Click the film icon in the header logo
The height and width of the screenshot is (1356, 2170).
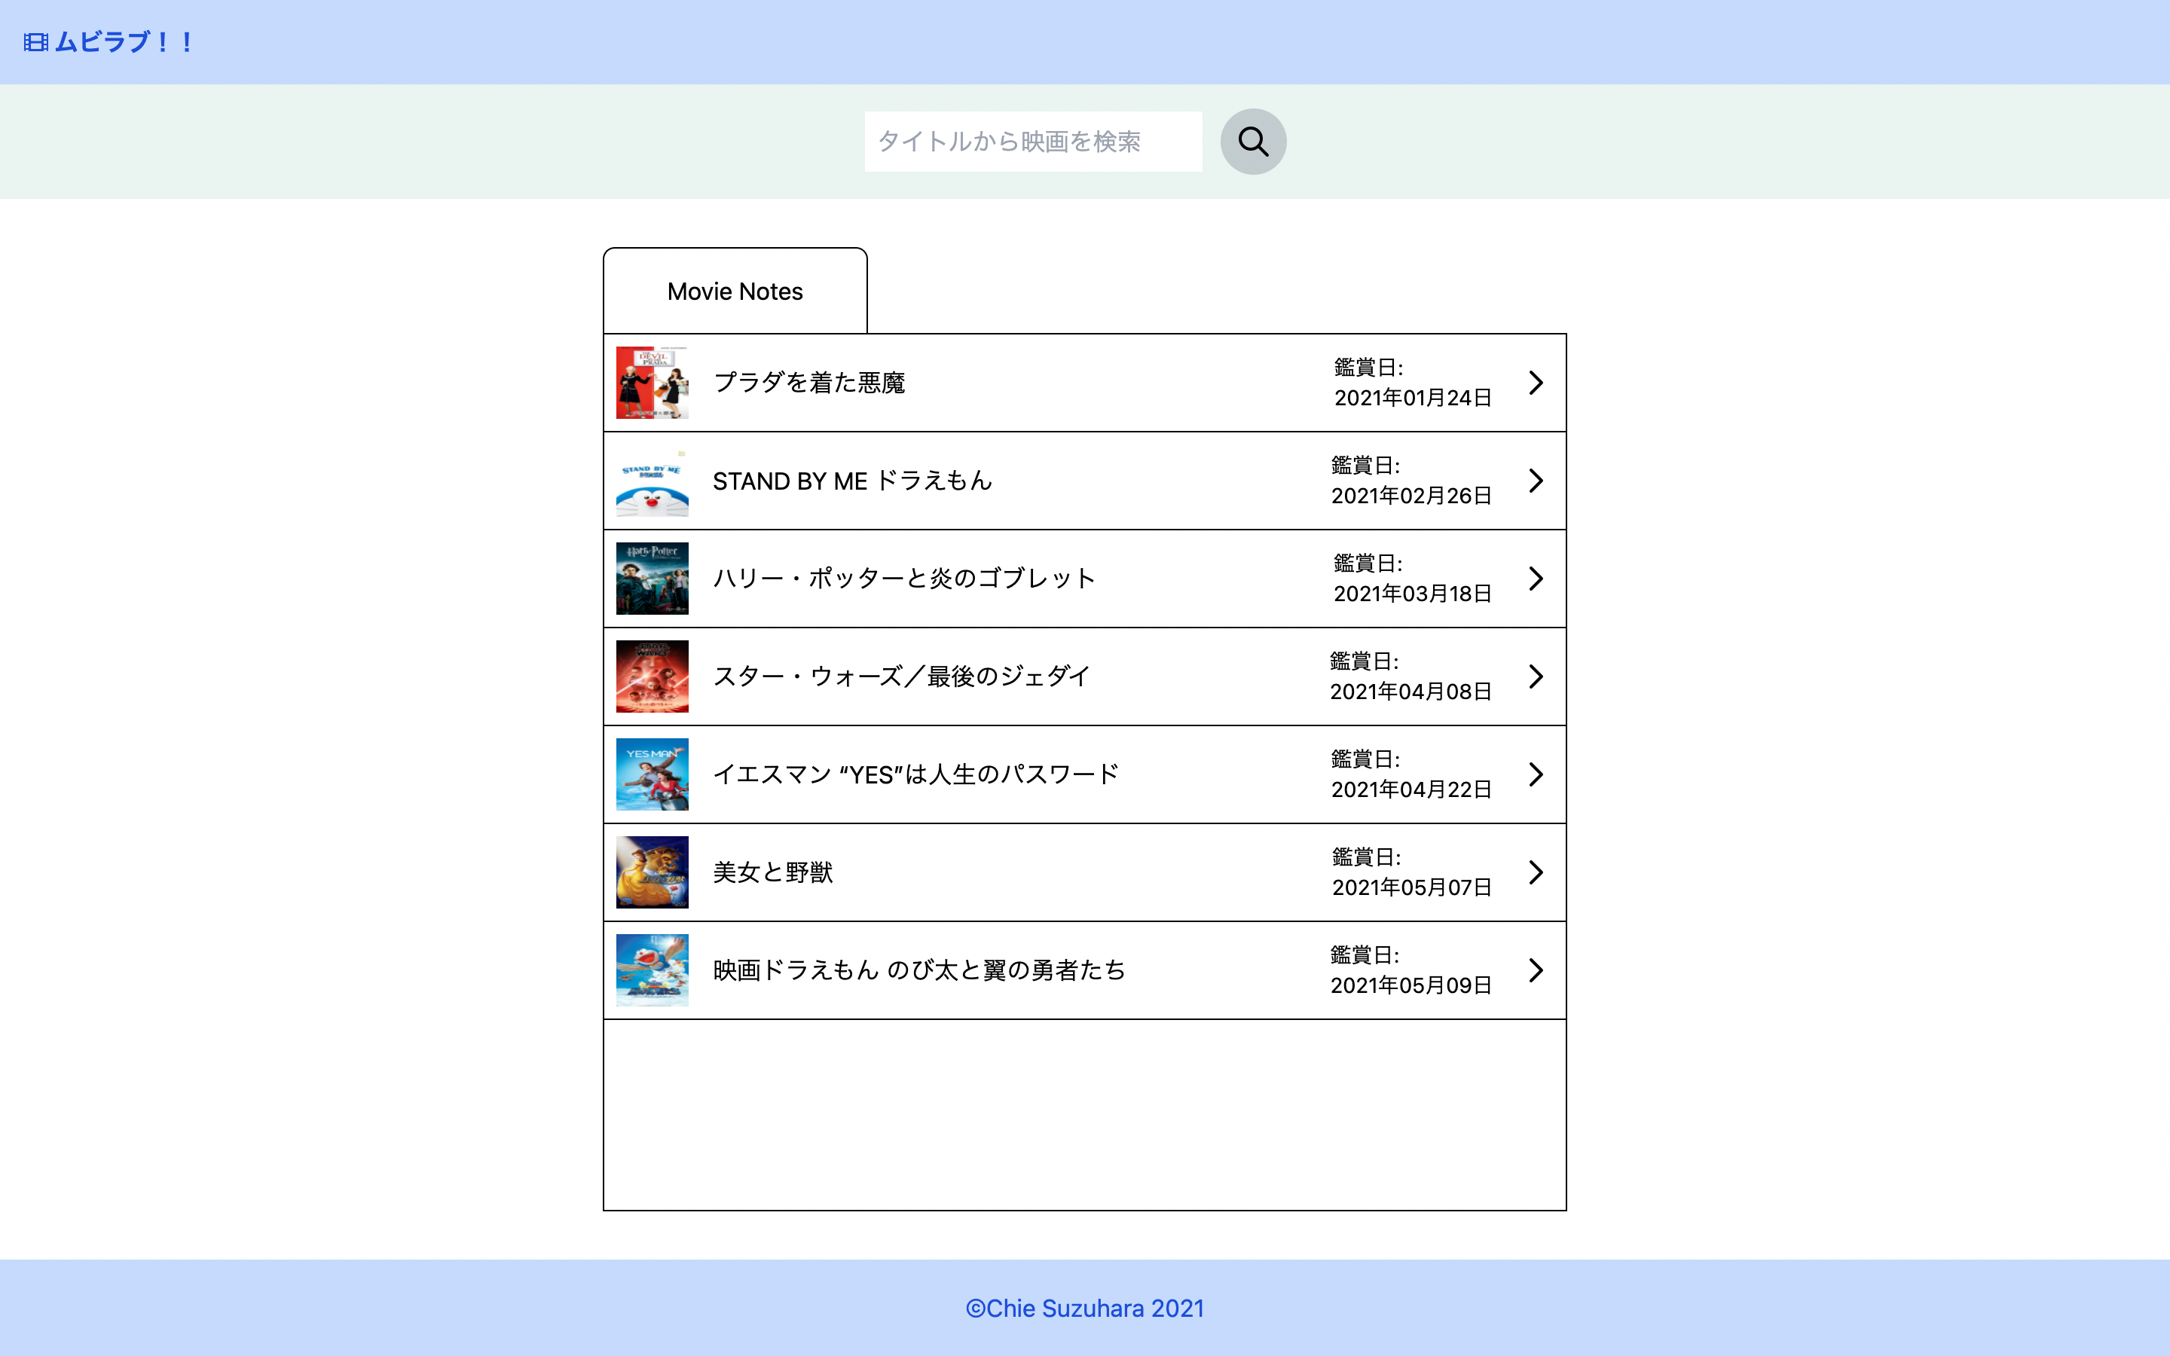coord(36,42)
